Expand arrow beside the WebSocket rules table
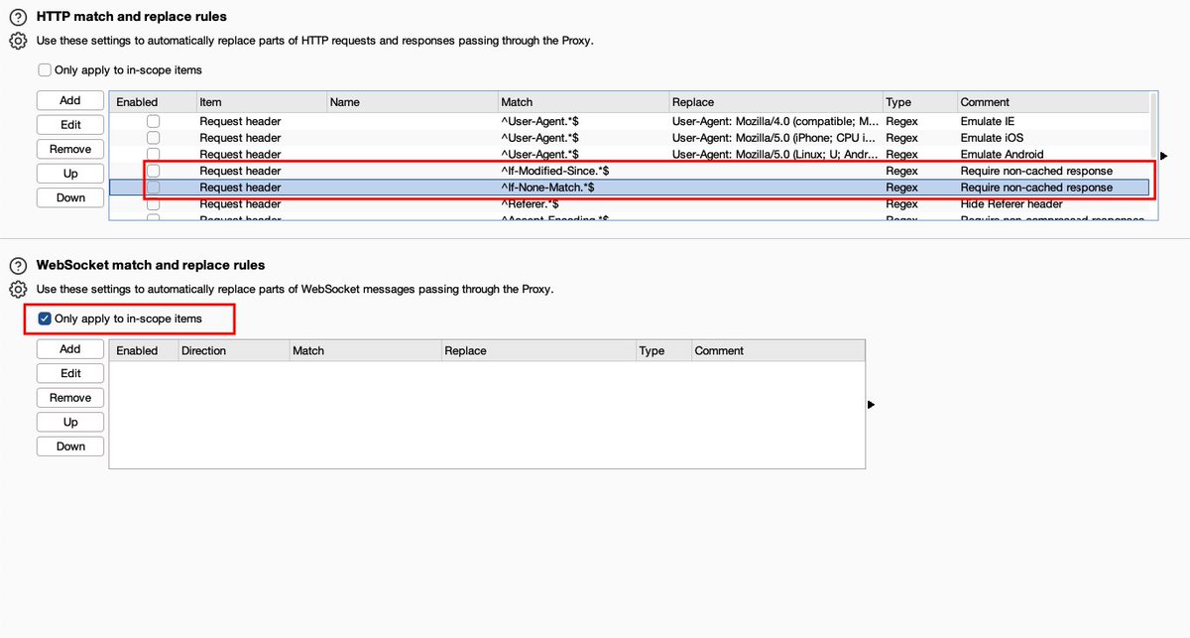 [871, 405]
